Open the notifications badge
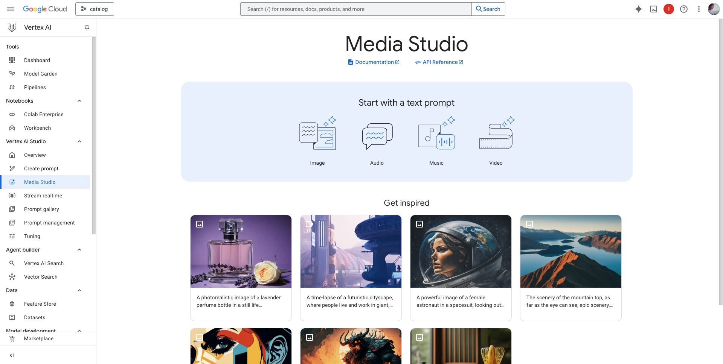The width and height of the screenshot is (723, 364). 669,9
